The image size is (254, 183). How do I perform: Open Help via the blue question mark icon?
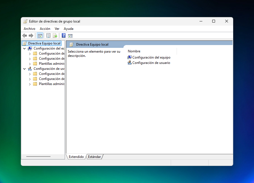point(64,35)
